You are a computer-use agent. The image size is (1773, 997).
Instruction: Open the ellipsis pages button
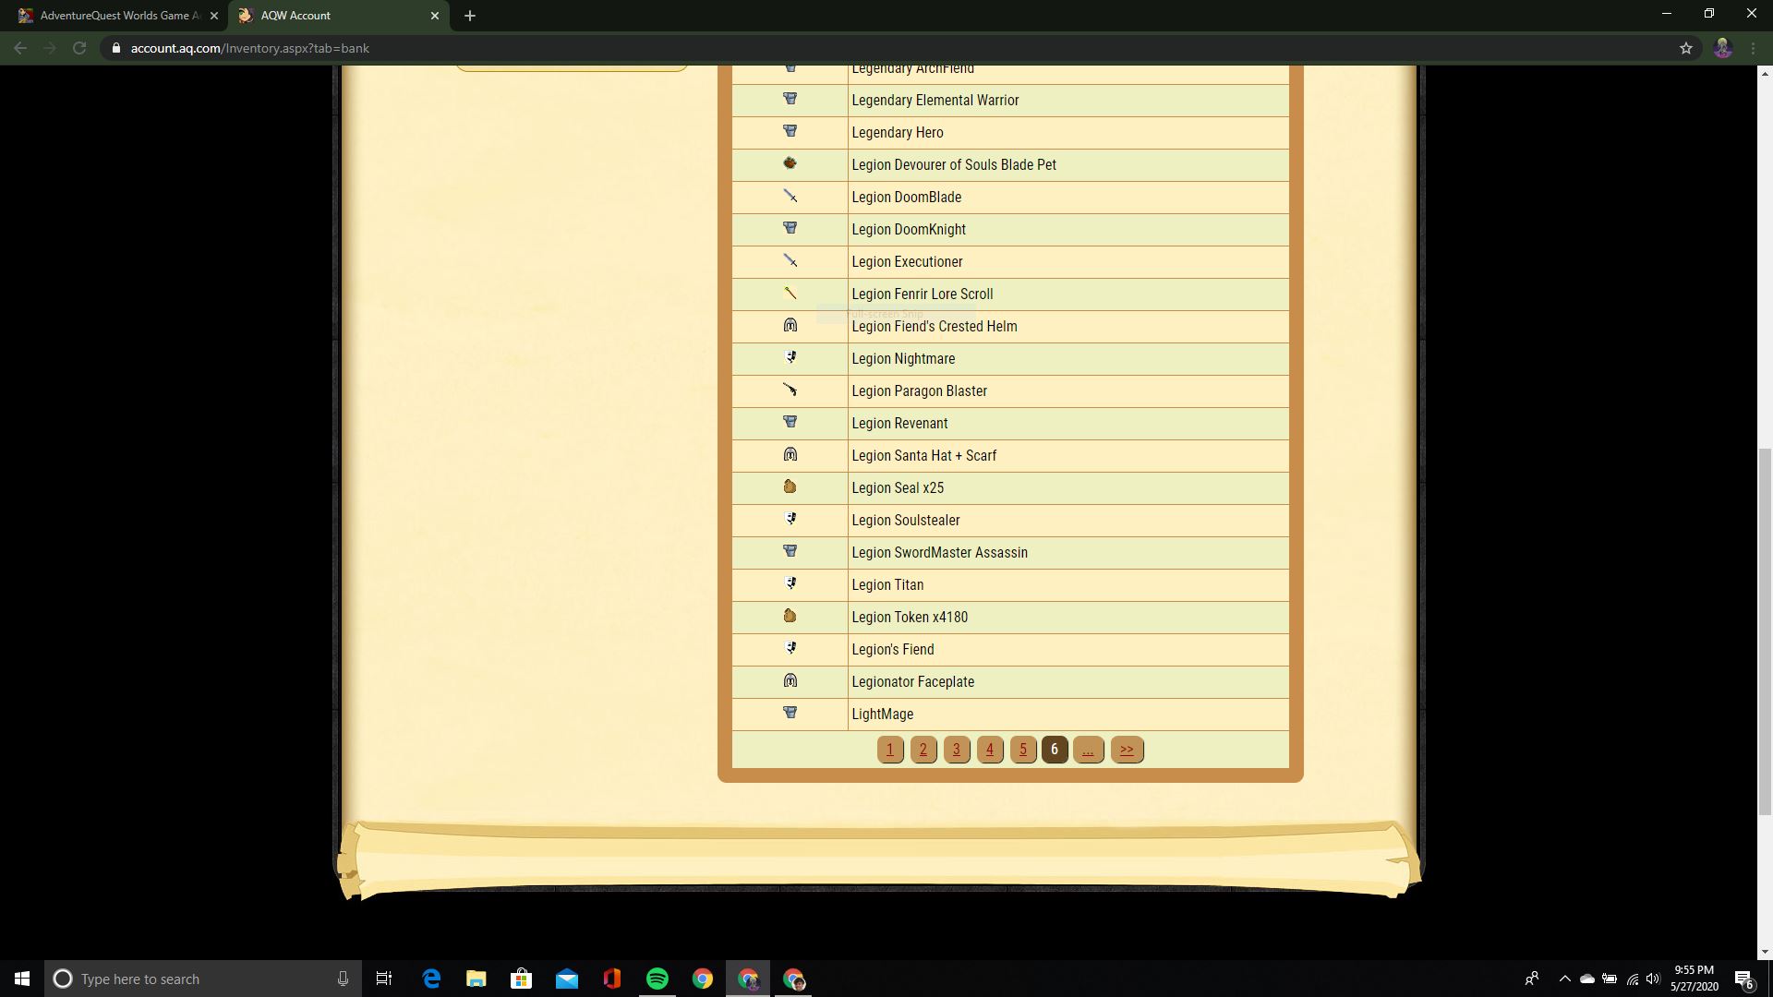pyautogui.click(x=1088, y=750)
